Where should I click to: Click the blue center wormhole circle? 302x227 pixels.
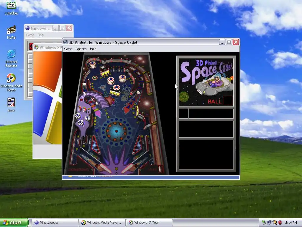tap(116, 131)
